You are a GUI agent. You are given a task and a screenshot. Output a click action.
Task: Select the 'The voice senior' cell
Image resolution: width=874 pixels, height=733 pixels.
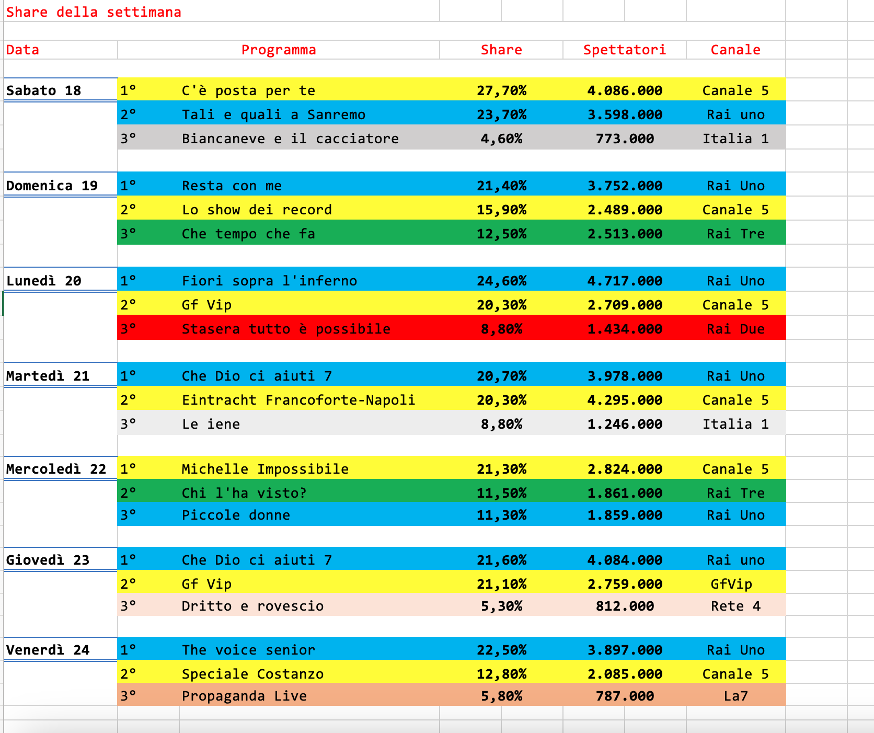coord(249,650)
